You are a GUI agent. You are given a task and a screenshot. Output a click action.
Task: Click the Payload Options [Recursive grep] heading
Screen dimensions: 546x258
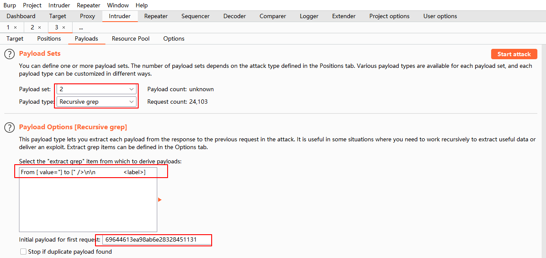click(73, 127)
